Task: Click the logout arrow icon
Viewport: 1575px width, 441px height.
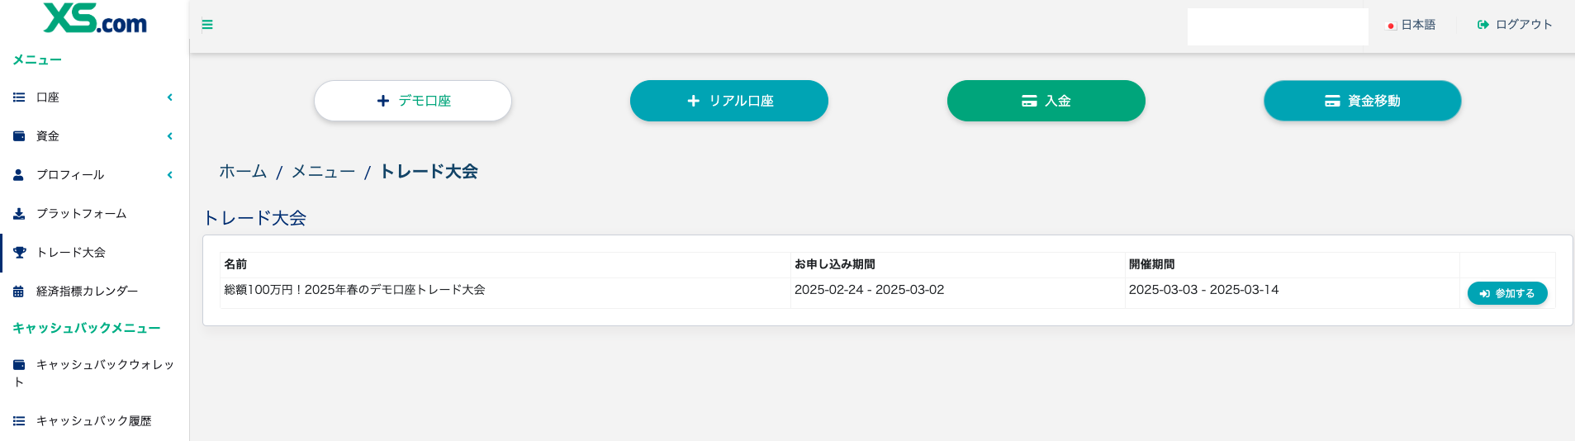Action: coord(1483,25)
